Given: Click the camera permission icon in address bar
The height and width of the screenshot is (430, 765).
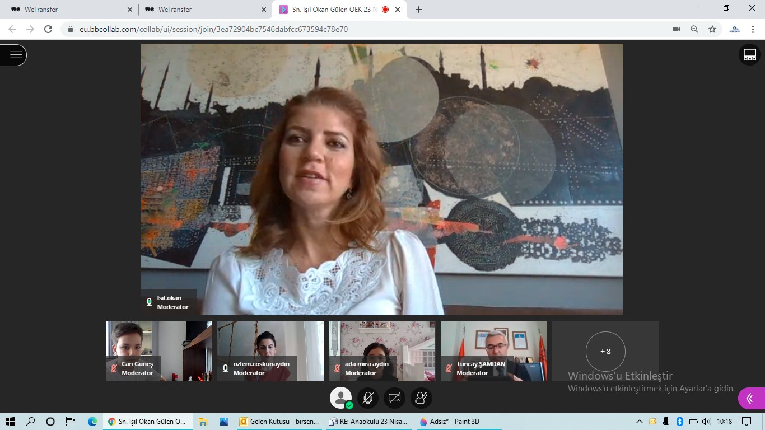Looking at the screenshot, I should (x=677, y=29).
